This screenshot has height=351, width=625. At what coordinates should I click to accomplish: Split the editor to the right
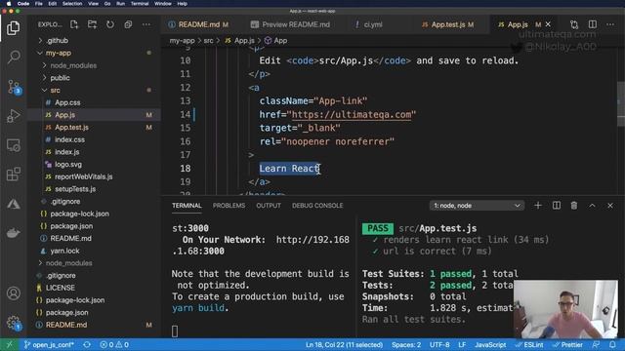click(x=593, y=24)
